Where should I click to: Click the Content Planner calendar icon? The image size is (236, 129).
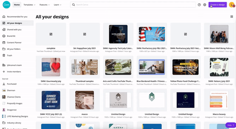pyautogui.click(x=4, y=42)
